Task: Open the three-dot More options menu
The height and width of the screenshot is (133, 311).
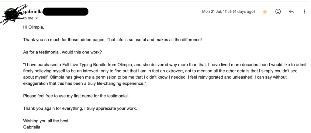Action: 304,12
